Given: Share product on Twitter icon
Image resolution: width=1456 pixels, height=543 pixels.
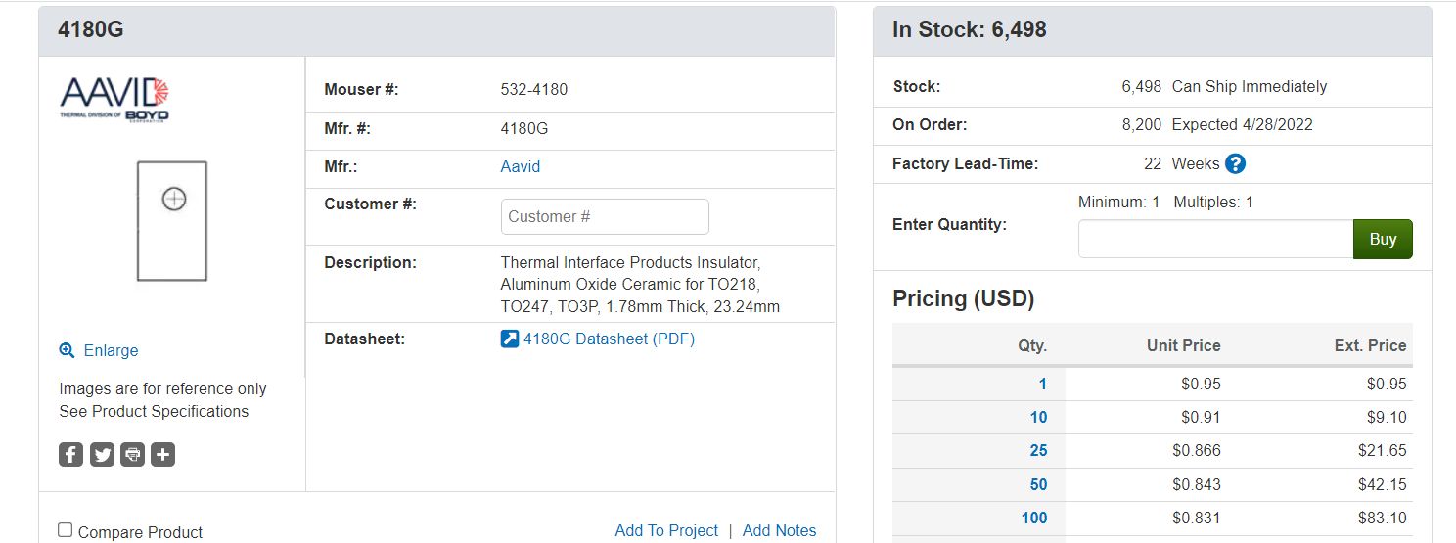Looking at the screenshot, I should click(102, 454).
